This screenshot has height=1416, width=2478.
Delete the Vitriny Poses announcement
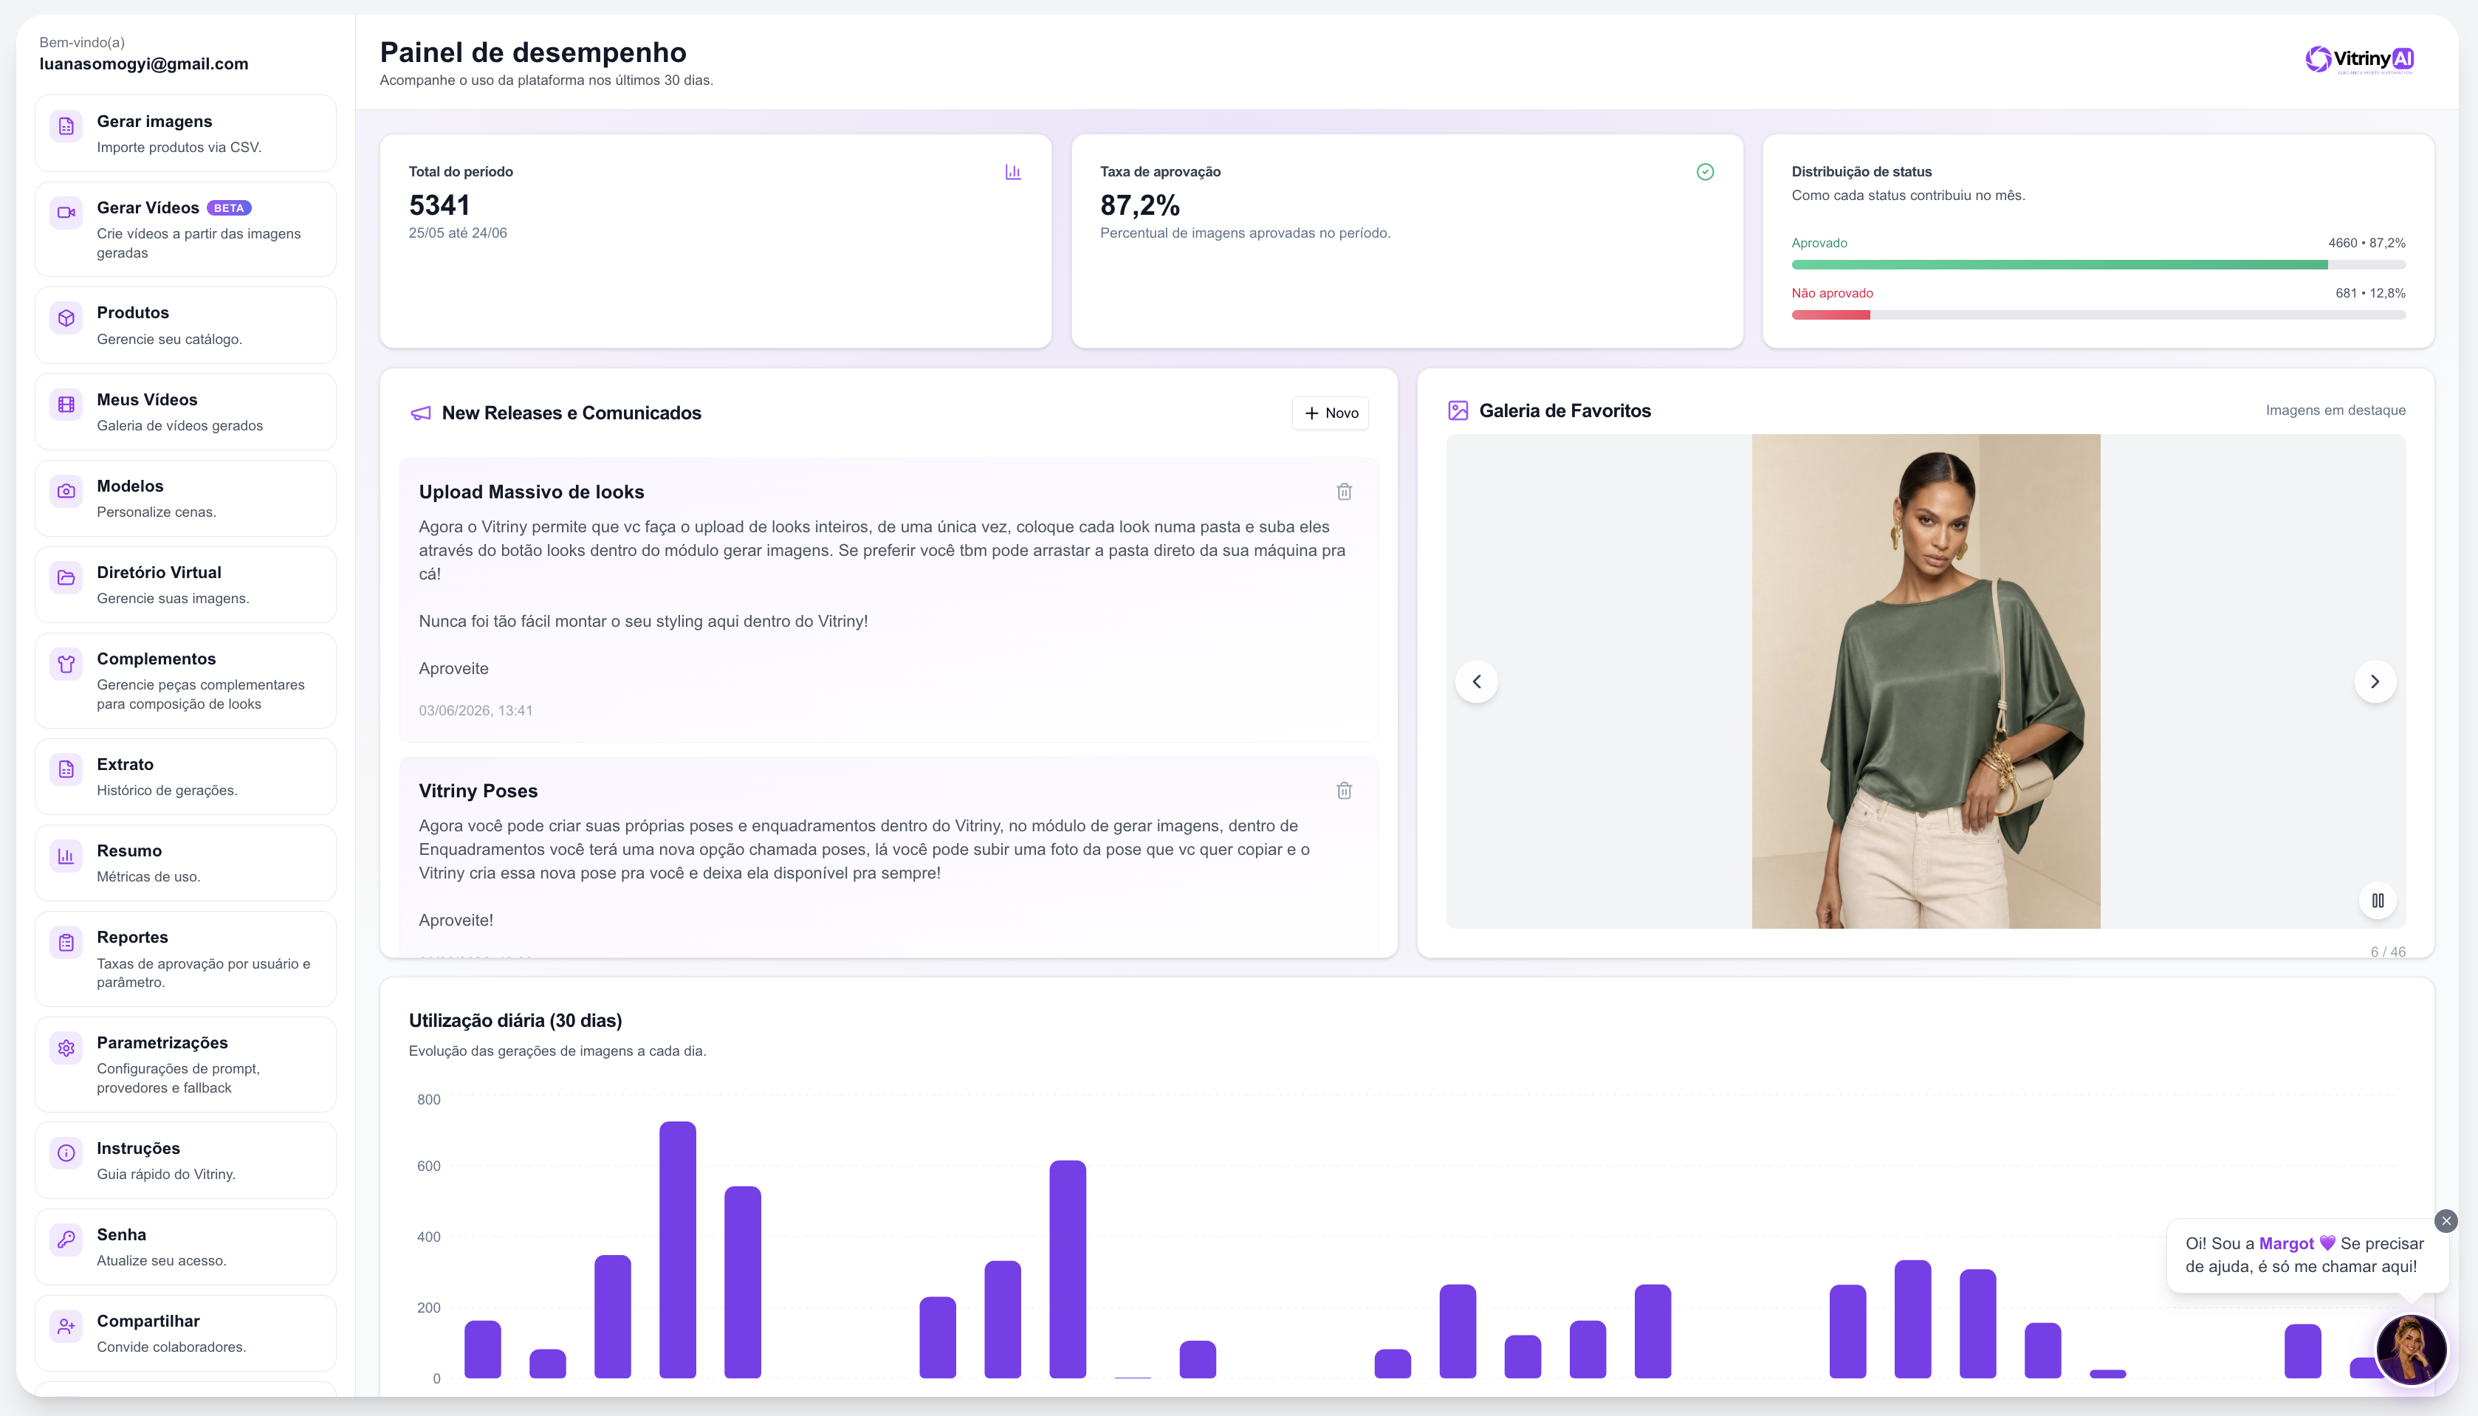click(1344, 791)
